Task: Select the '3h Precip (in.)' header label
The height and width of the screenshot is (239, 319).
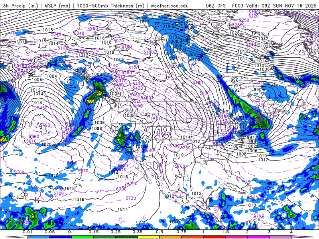Action: tap(21, 6)
